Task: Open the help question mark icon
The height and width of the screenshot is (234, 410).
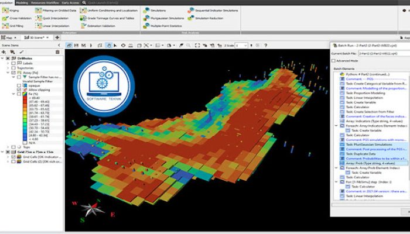Action: [x=266, y=46]
